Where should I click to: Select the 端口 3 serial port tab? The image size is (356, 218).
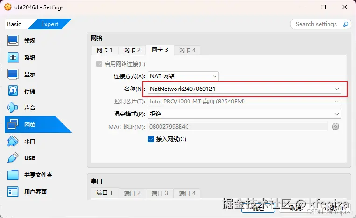(160, 193)
